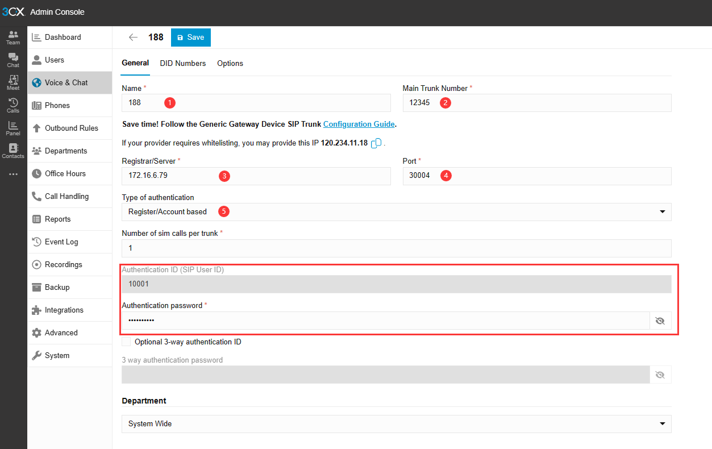
Task: Click the 3CX logo
Action: 13,12
